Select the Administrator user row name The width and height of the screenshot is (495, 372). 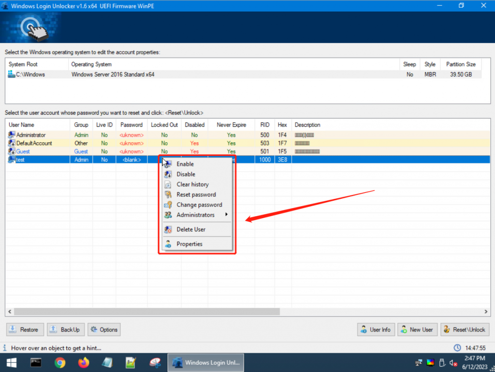point(31,135)
